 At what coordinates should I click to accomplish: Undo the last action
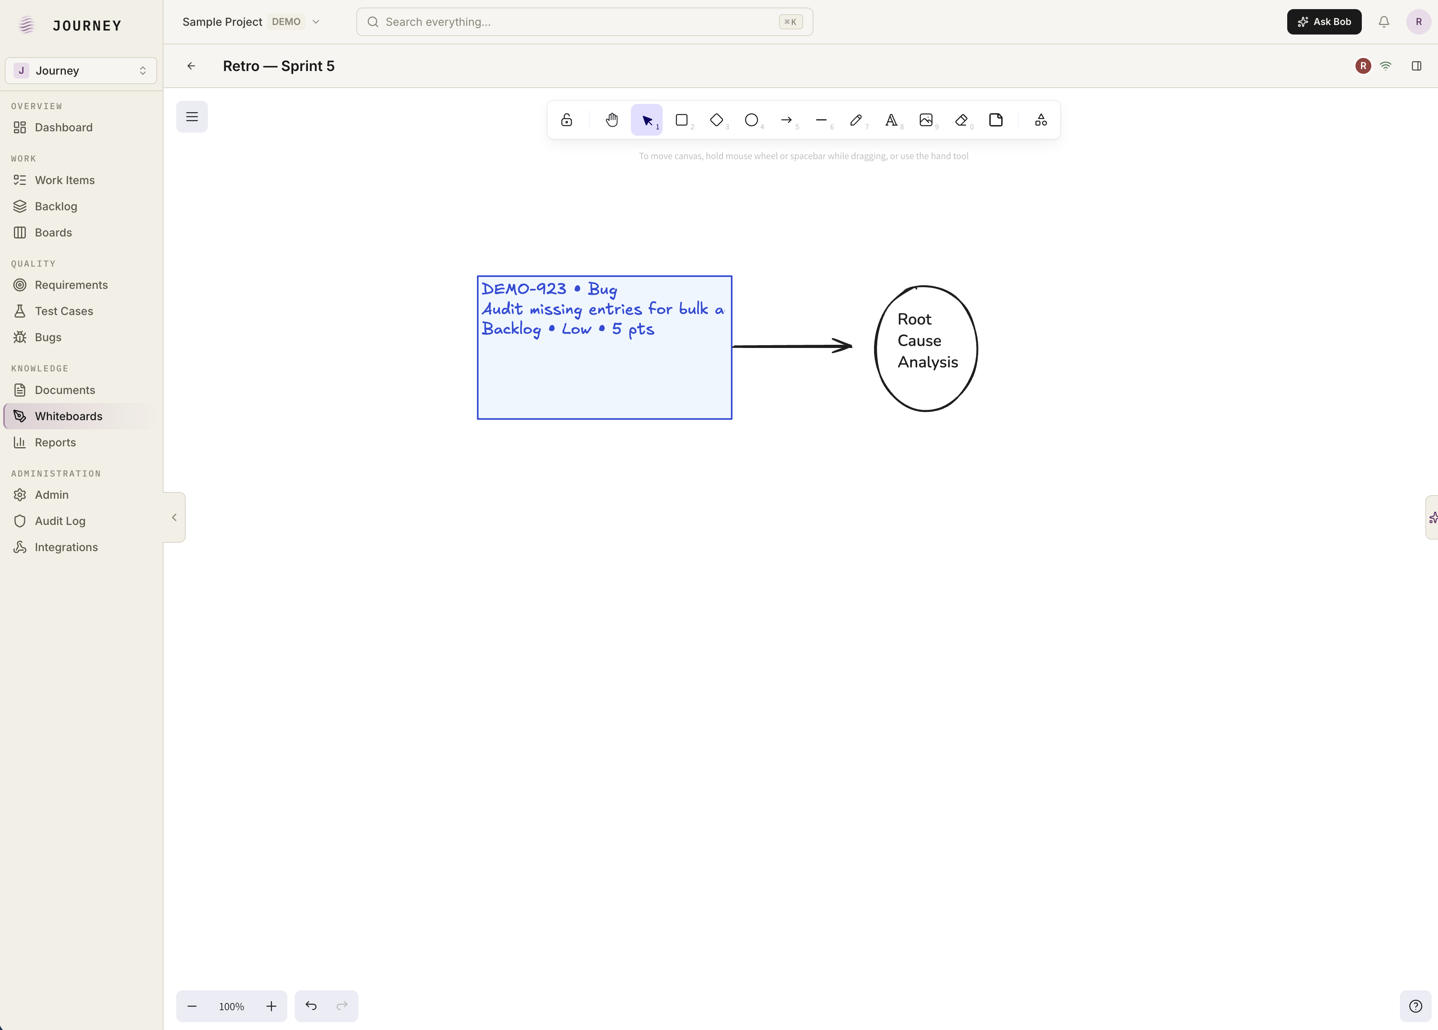311,1006
